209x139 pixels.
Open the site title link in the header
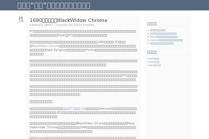pos(54,6)
